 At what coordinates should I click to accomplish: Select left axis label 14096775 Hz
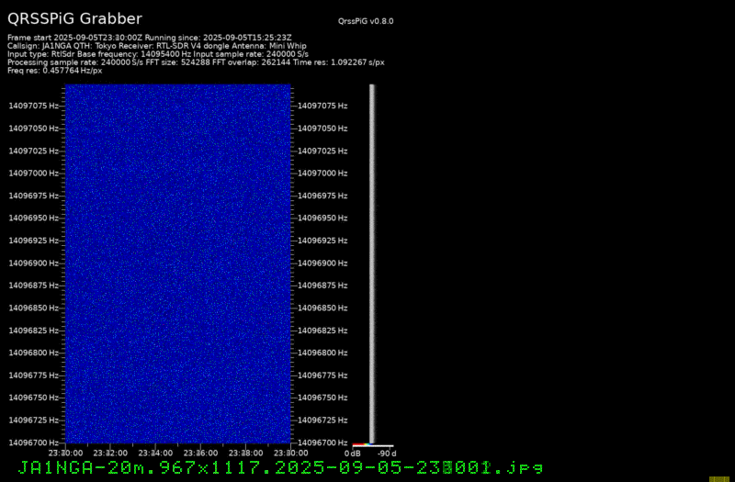[x=33, y=376]
